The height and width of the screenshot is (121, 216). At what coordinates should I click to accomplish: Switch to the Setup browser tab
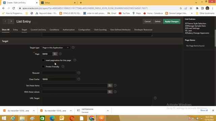pos(58,3)
